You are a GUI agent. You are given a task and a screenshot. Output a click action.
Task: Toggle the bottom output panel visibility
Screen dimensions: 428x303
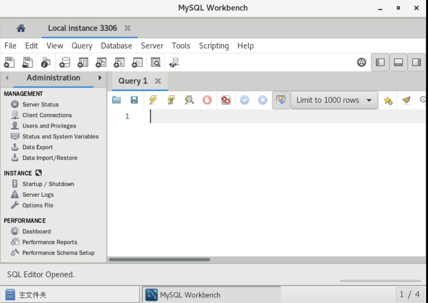point(398,62)
